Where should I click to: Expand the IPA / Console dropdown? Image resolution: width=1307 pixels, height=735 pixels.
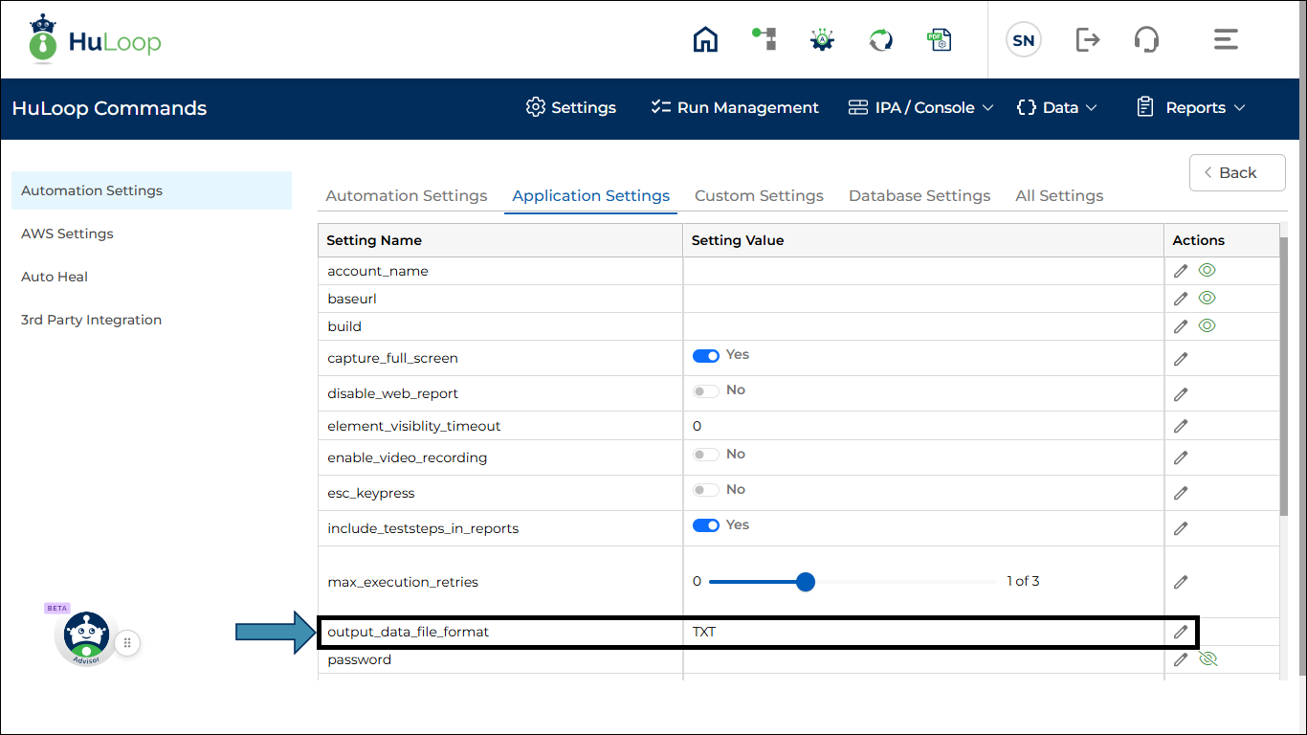(921, 108)
